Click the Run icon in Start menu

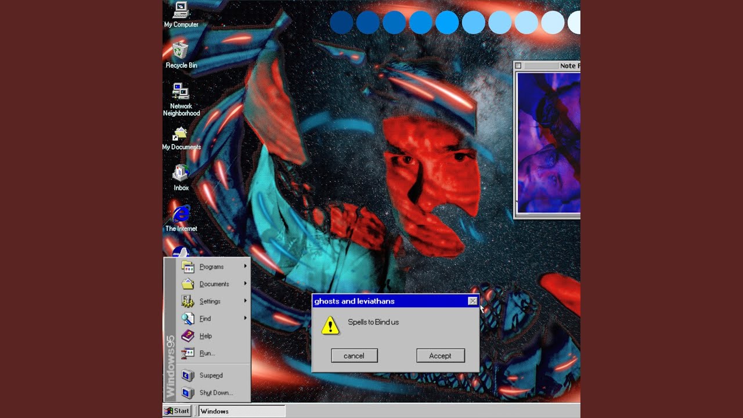(187, 353)
